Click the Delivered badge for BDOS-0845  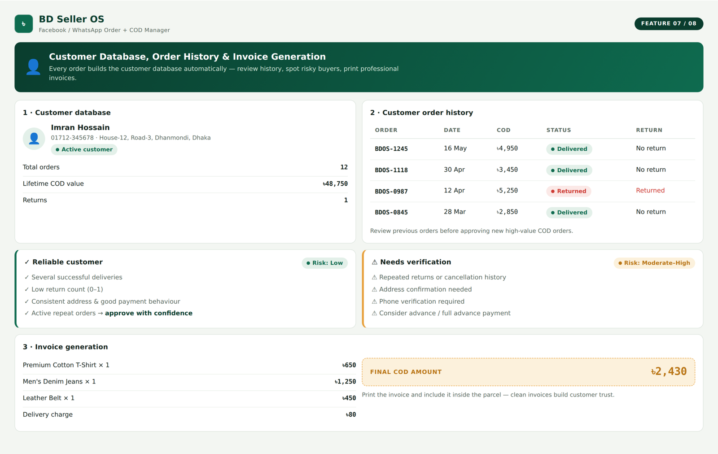pyautogui.click(x=569, y=212)
